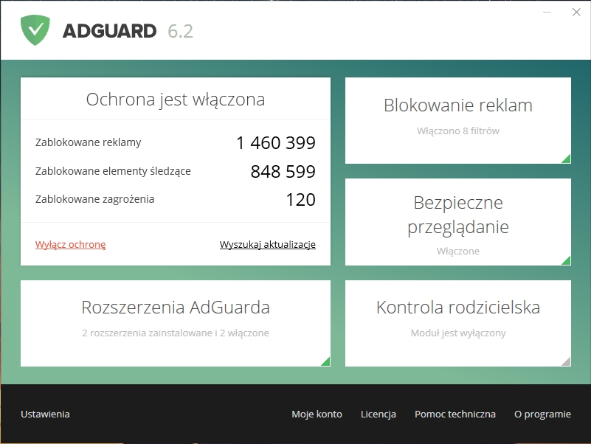Open Ustawienia in the bottom bar

[x=45, y=414]
